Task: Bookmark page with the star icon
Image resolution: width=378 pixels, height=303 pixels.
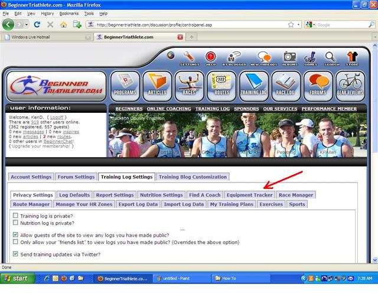Action: 291,25
